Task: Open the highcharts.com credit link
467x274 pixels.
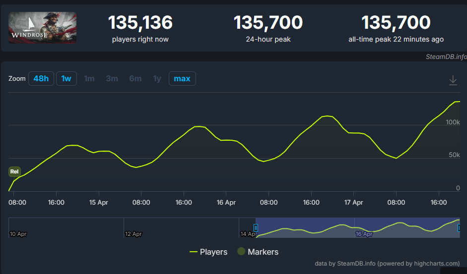Action: click(387, 264)
